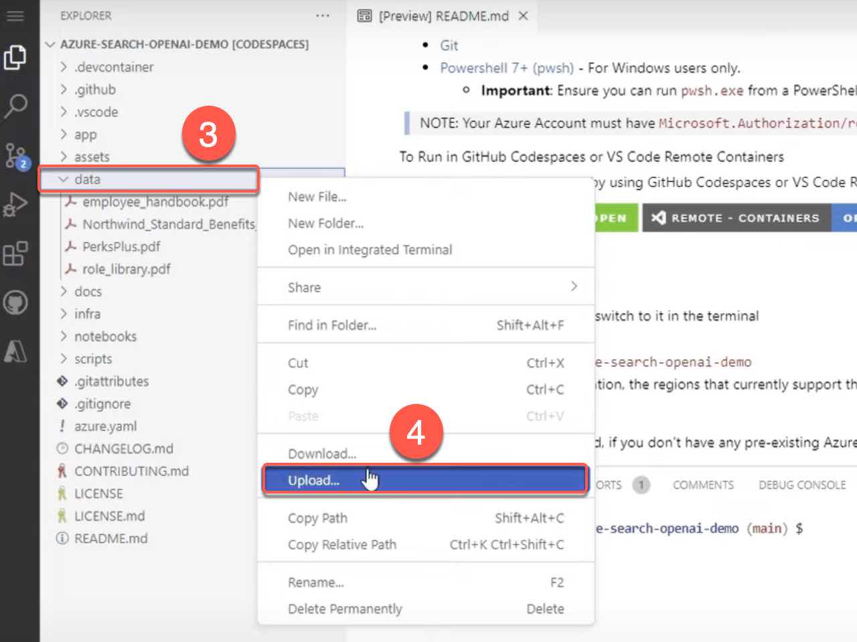This screenshot has height=642, width=857.
Task: Open the Git link in README
Action: pos(449,45)
